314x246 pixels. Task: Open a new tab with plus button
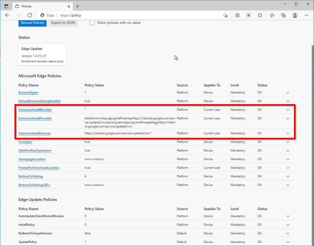click(78, 6)
